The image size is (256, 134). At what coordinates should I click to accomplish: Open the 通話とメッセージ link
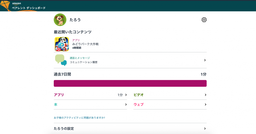[x=80, y=58]
